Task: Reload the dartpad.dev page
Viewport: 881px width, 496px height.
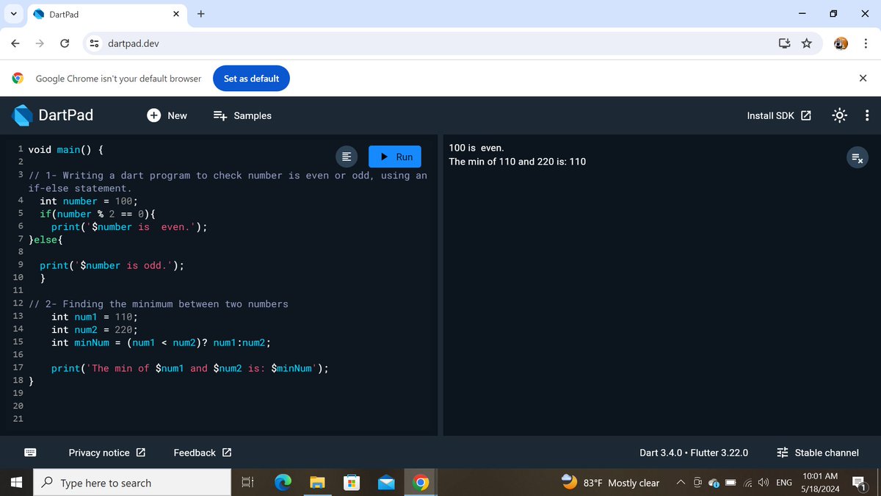Action: 65,43
